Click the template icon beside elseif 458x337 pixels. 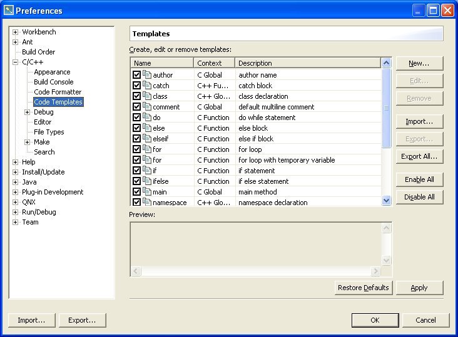click(x=147, y=139)
